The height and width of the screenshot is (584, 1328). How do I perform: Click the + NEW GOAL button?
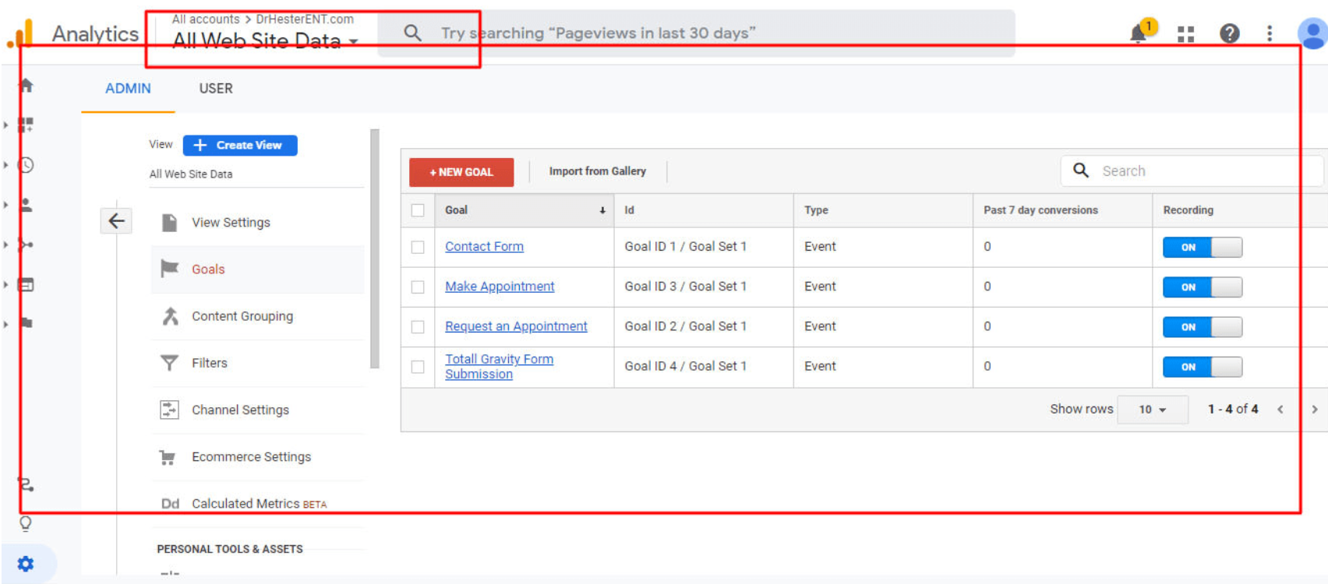coord(461,172)
